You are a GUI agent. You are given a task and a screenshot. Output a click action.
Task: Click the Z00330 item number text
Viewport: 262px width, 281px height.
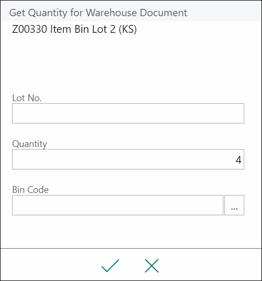pyautogui.click(x=30, y=29)
